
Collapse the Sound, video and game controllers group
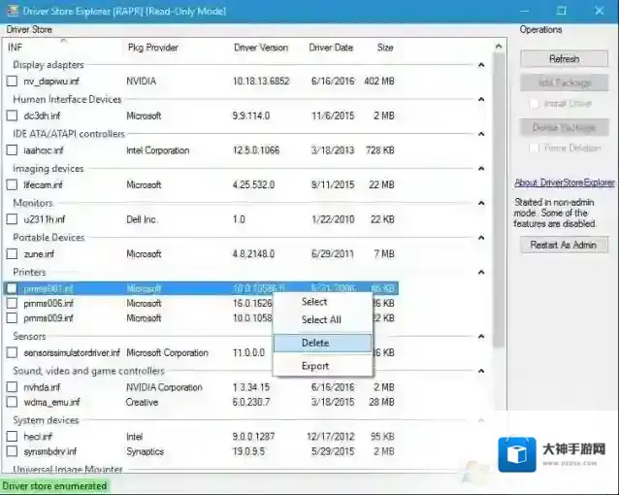[x=482, y=371]
